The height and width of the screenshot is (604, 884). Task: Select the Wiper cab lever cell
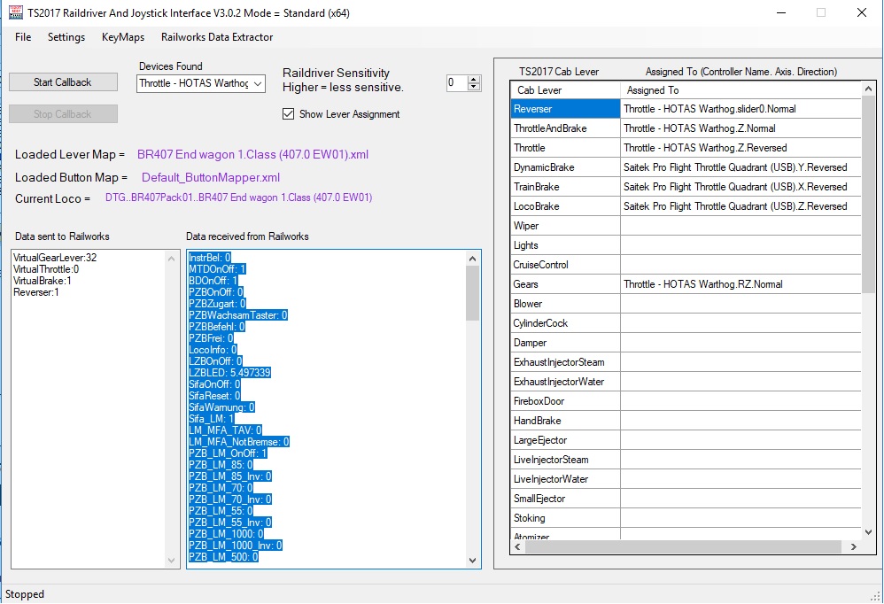coord(565,225)
